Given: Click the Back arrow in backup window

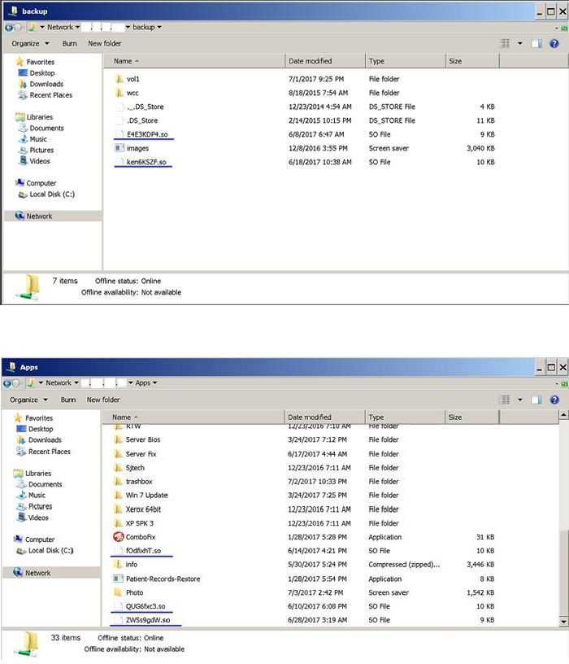Looking at the screenshot, I should click(7, 27).
